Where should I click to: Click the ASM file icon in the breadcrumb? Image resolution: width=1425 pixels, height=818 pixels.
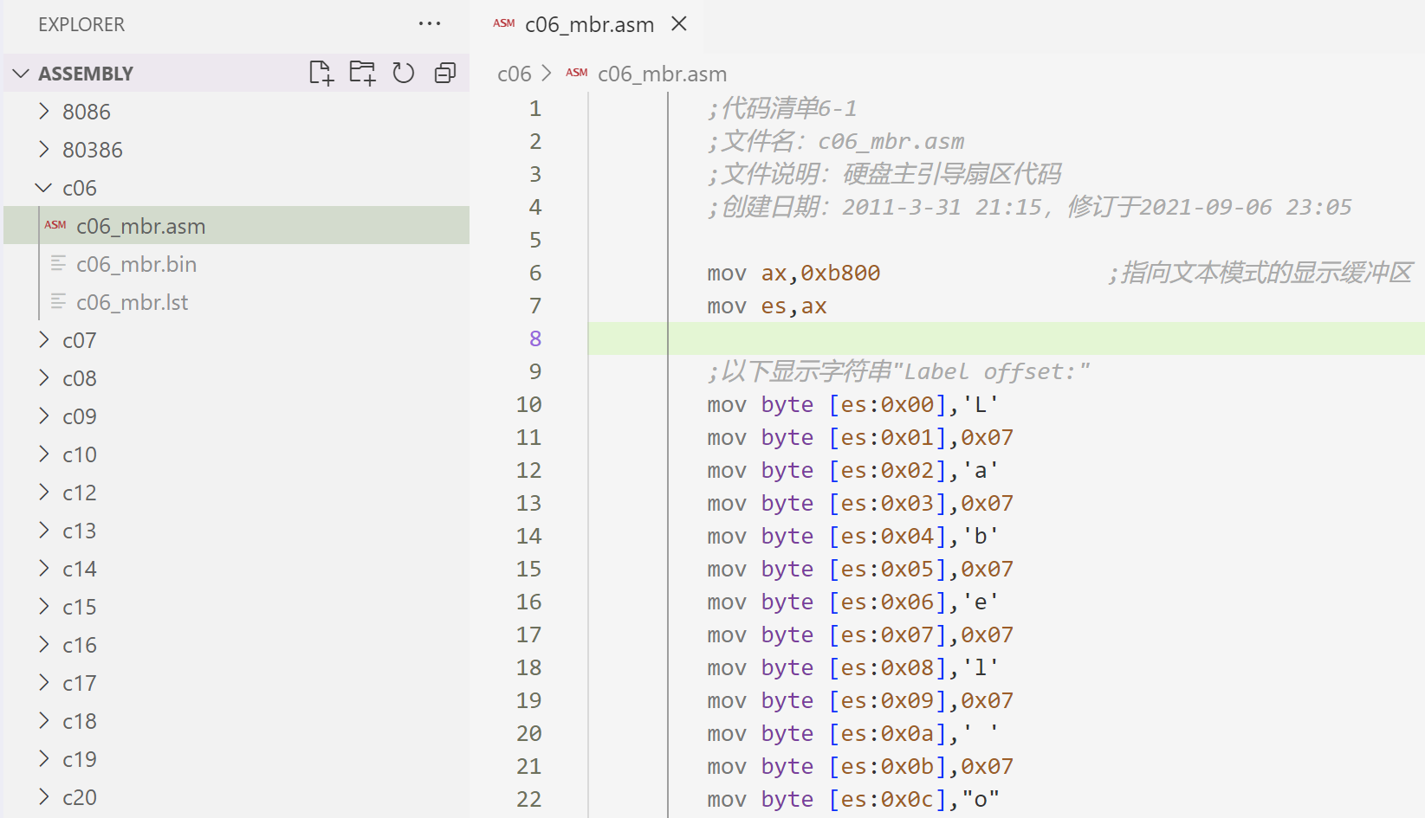[577, 73]
